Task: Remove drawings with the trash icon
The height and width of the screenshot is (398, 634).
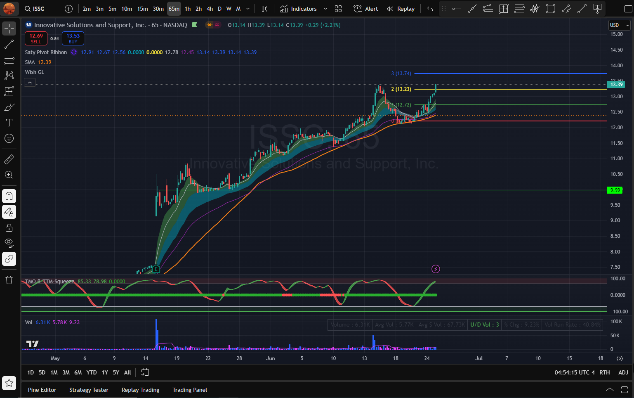Action: [9, 280]
